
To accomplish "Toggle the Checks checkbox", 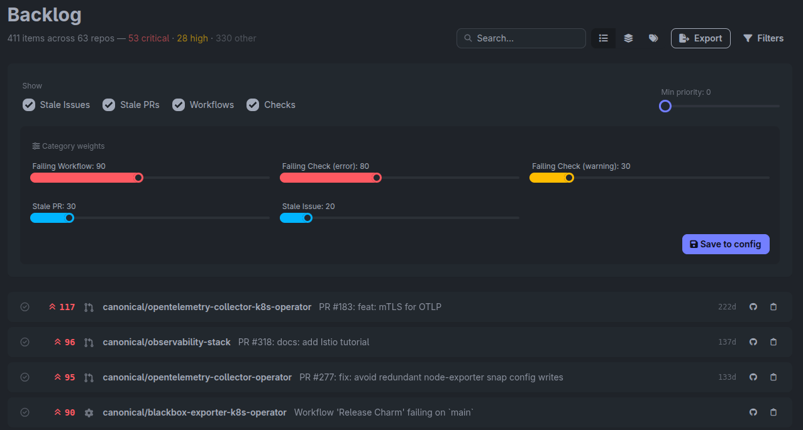I will (x=253, y=105).
